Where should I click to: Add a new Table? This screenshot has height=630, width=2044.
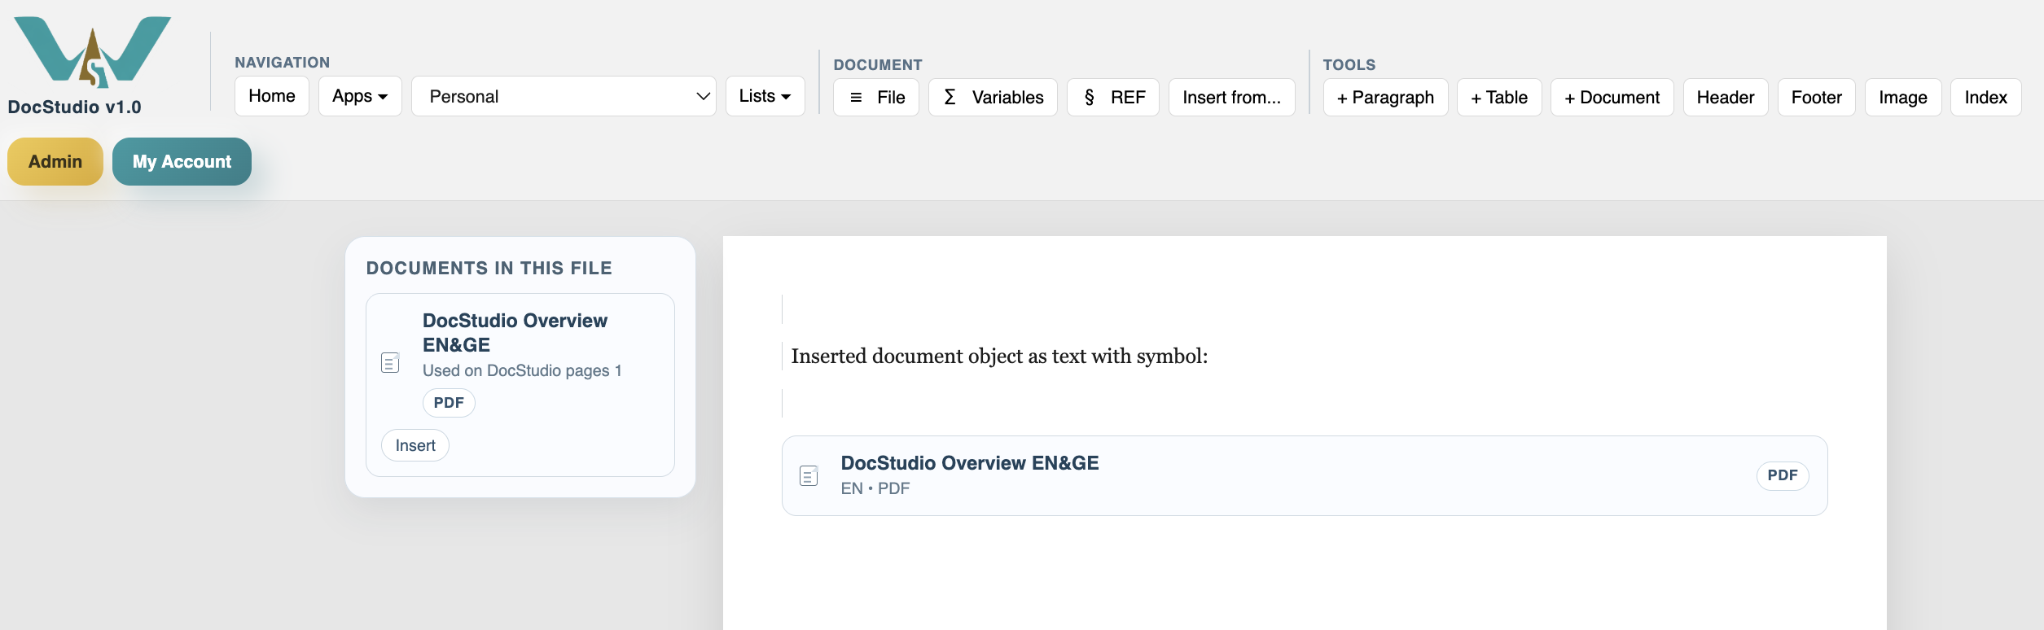coord(1499,98)
